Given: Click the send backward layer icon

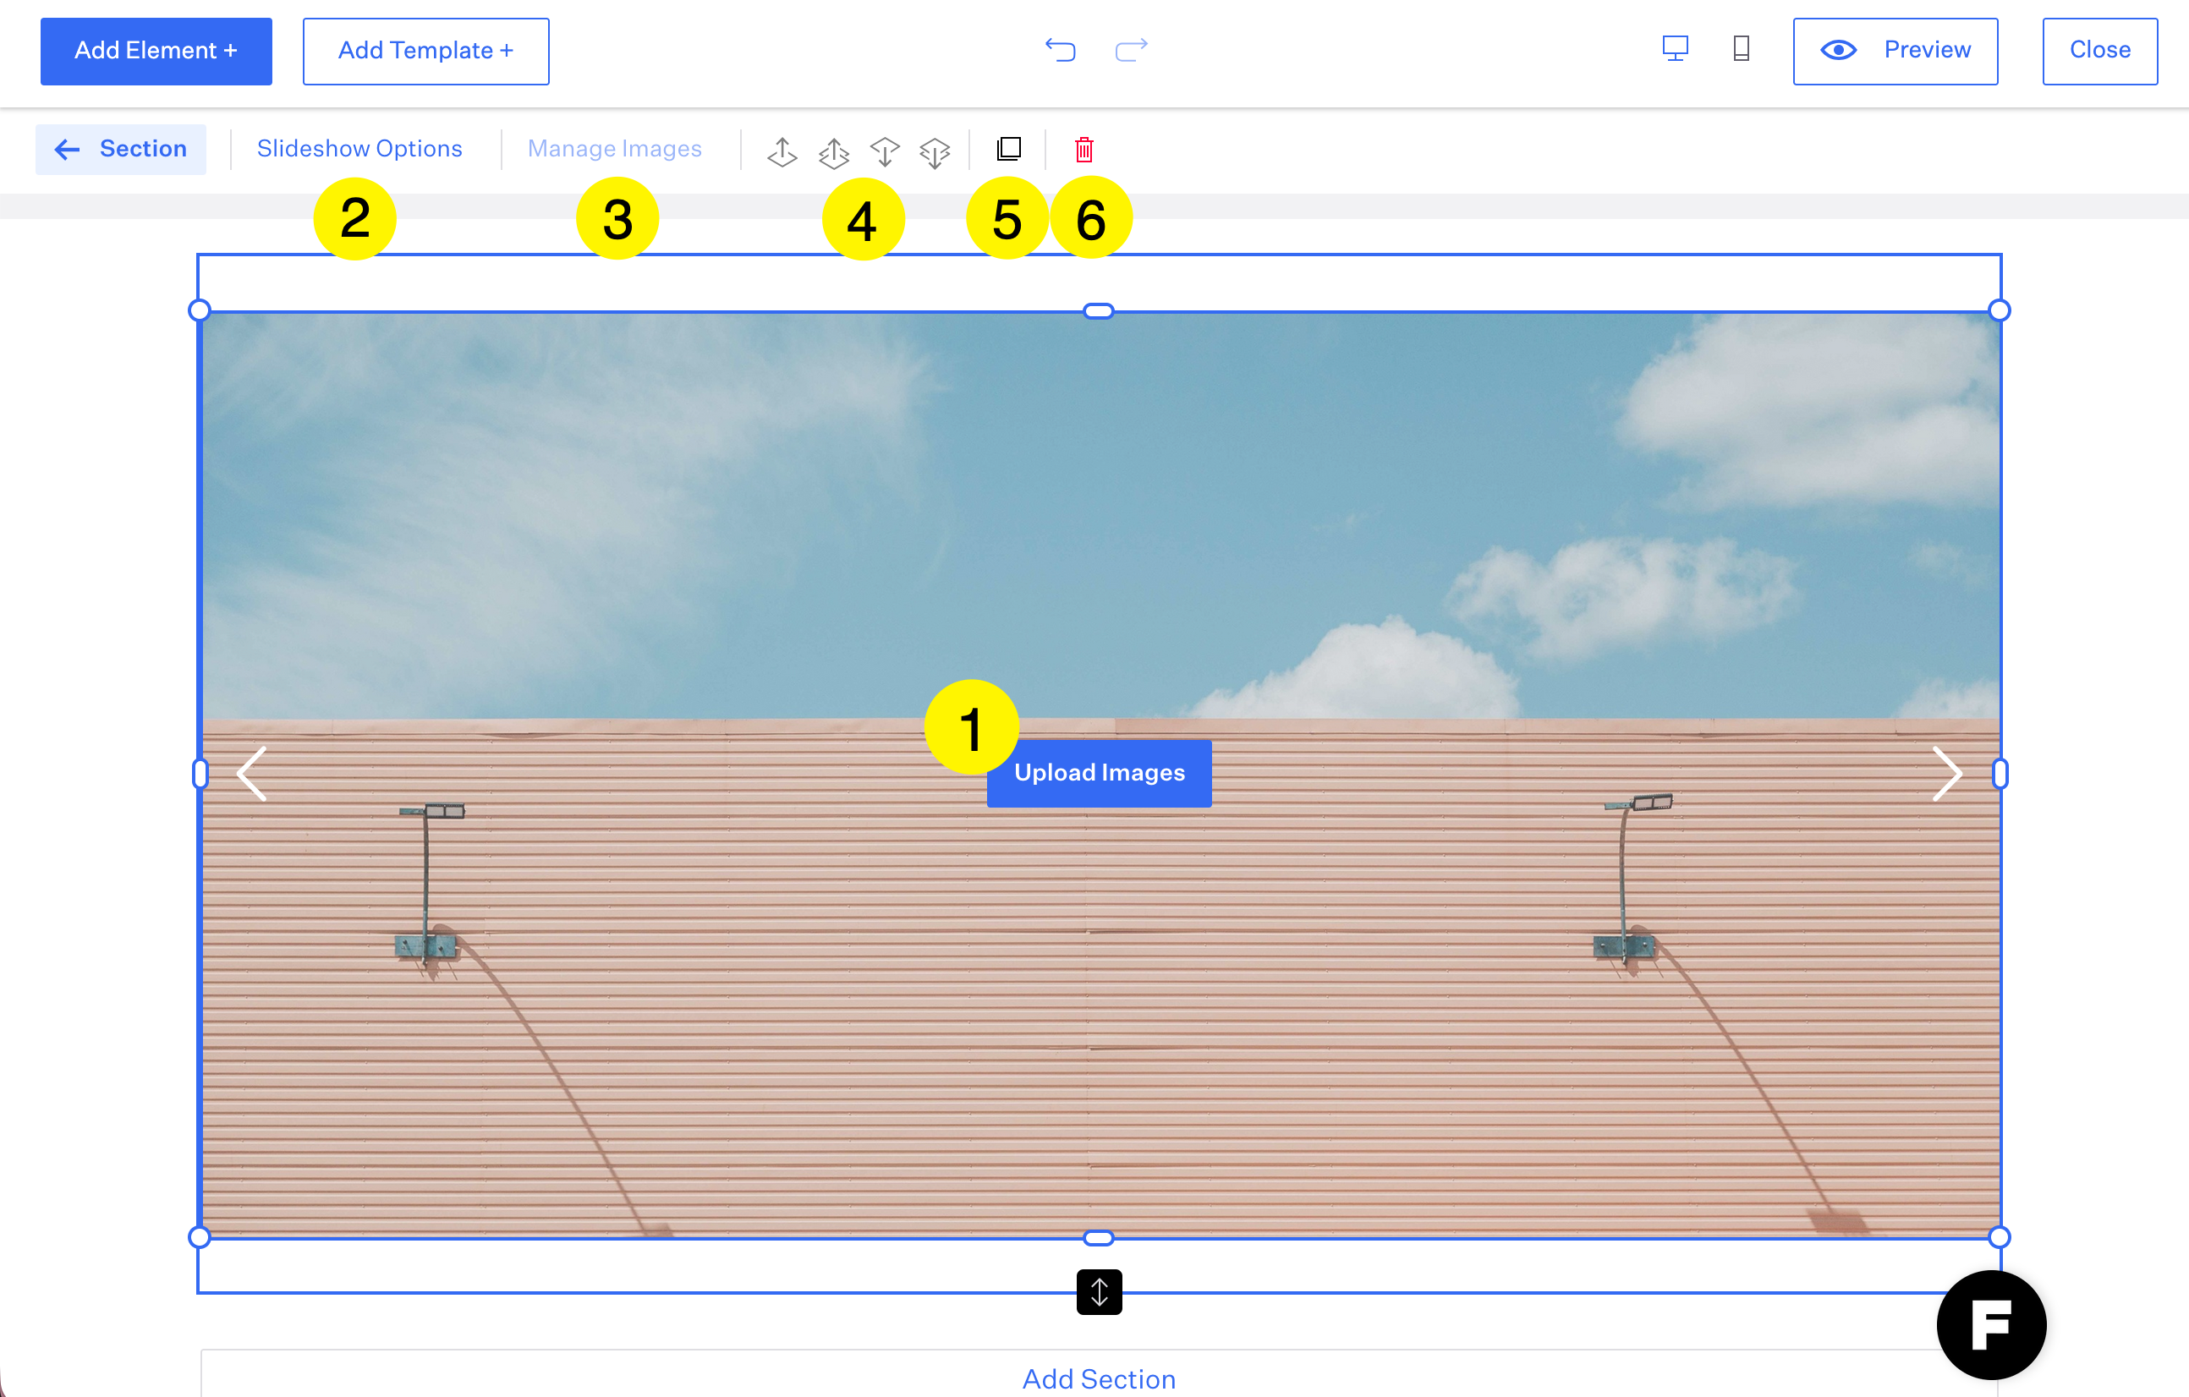Looking at the screenshot, I should [x=884, y=151].
